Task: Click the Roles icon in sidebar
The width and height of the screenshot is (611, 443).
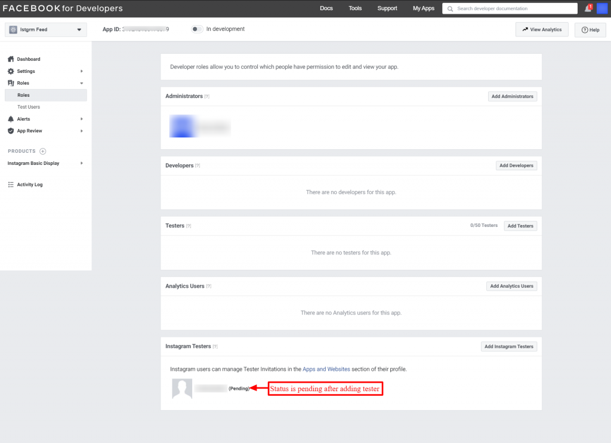Action: (11, 83)
